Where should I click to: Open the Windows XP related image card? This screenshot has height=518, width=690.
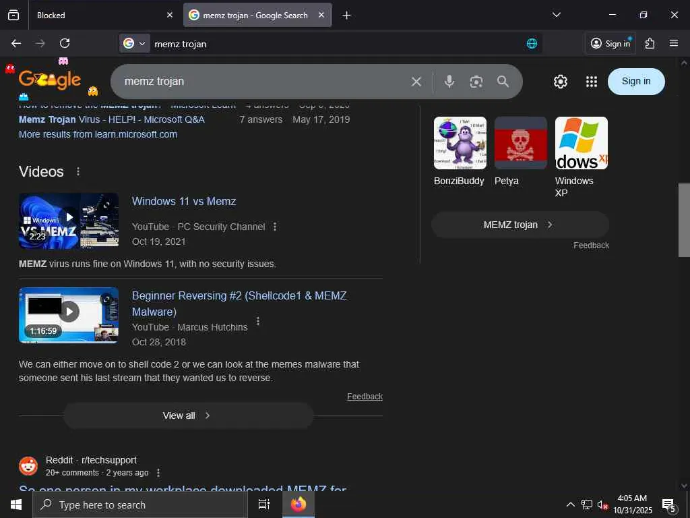tap(582, 158)
